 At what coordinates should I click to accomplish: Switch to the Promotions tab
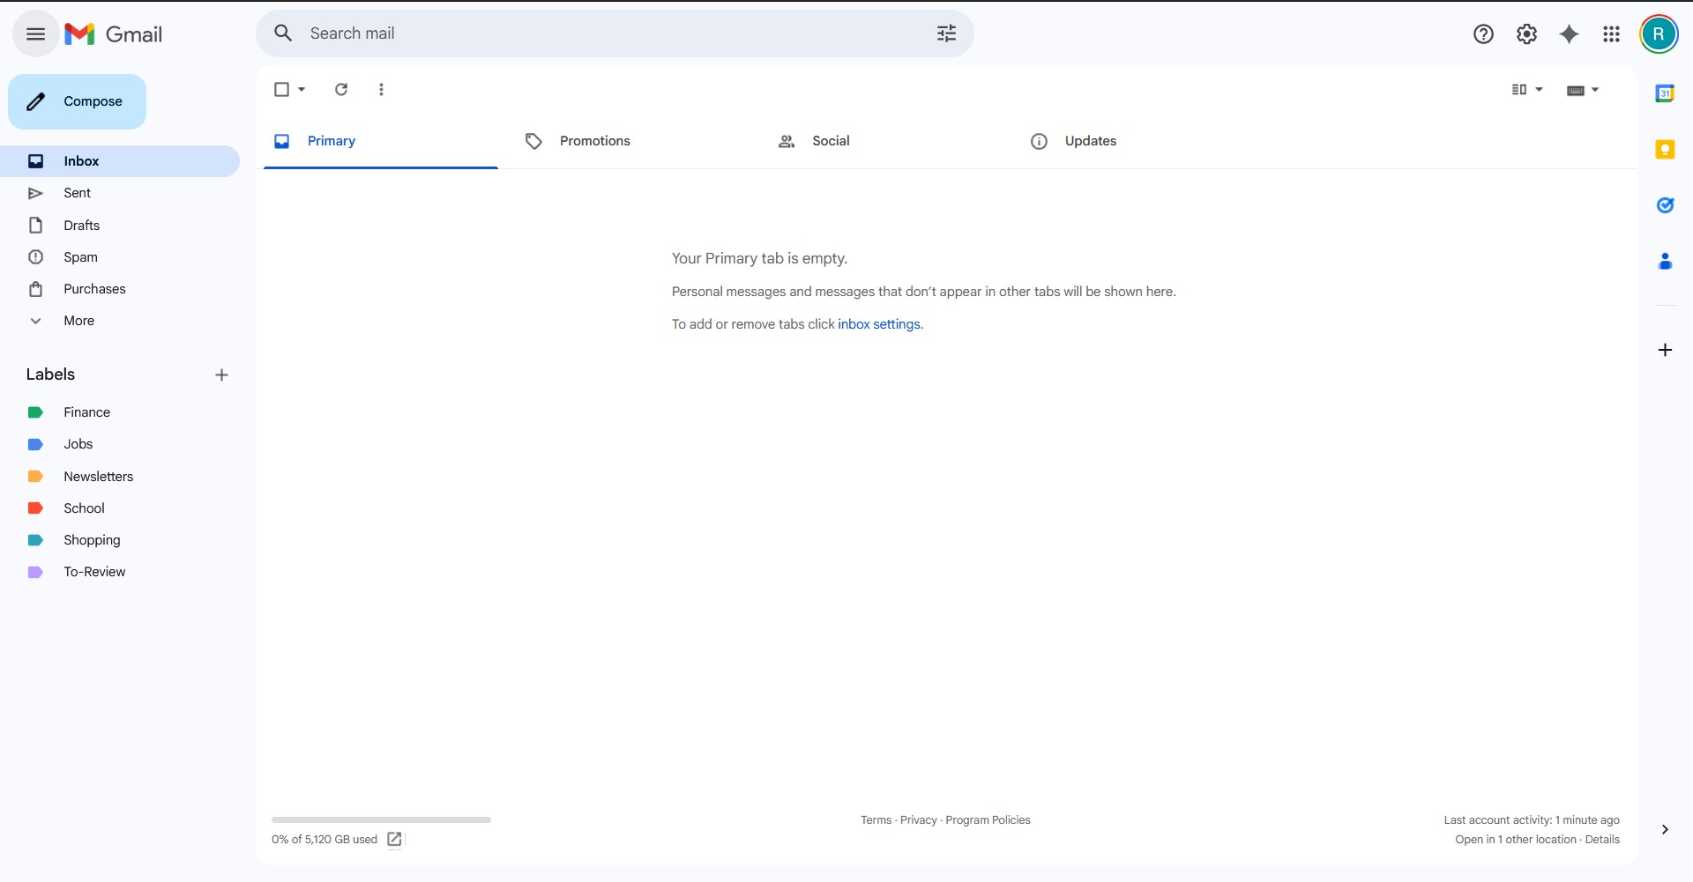tap(594, 141)
